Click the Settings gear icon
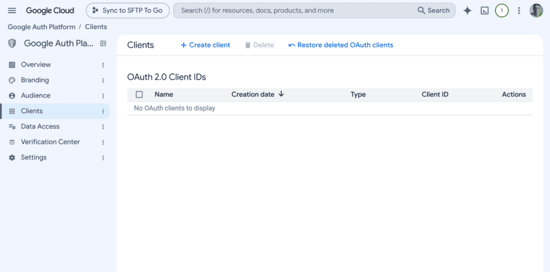This screenshot has height=272, width=550. point(12,158)
